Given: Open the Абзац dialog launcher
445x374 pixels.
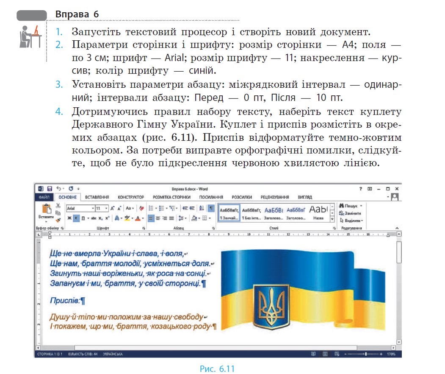Looking at the screenshot, I should 213,228.
